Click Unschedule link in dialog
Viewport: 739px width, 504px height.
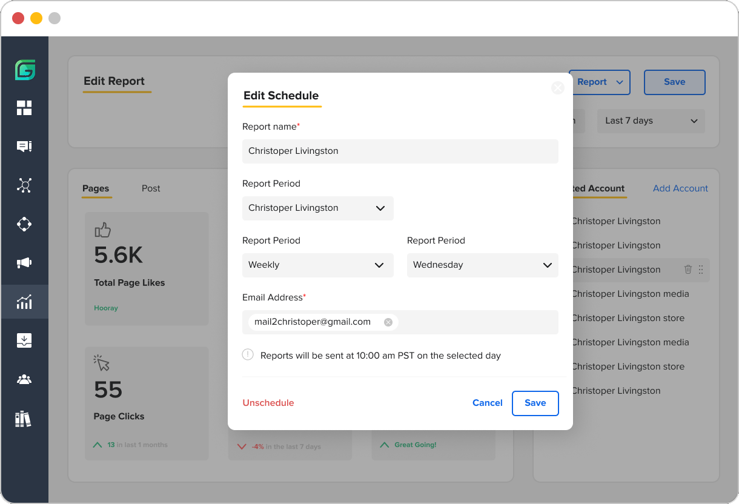point(268,403)
